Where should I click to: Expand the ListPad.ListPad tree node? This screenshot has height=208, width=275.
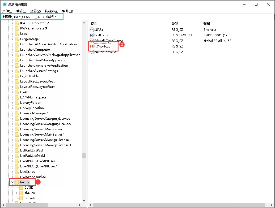12,150
